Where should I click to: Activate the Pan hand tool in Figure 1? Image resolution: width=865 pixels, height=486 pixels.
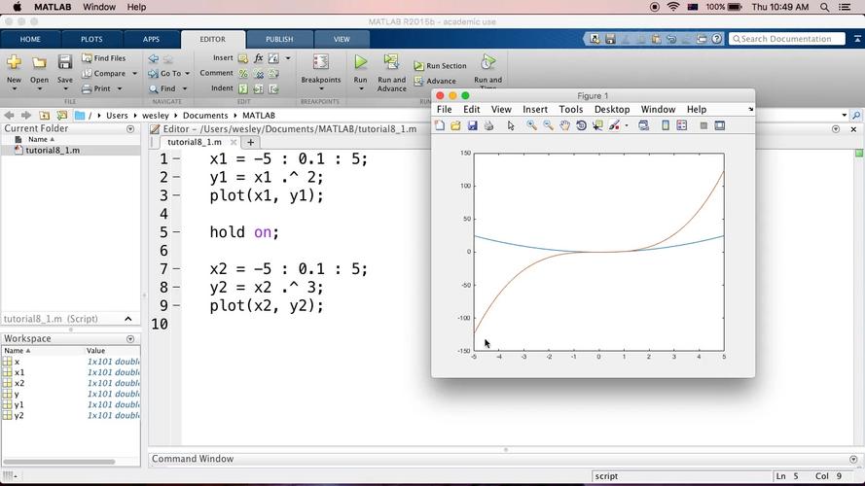point(564,125)
